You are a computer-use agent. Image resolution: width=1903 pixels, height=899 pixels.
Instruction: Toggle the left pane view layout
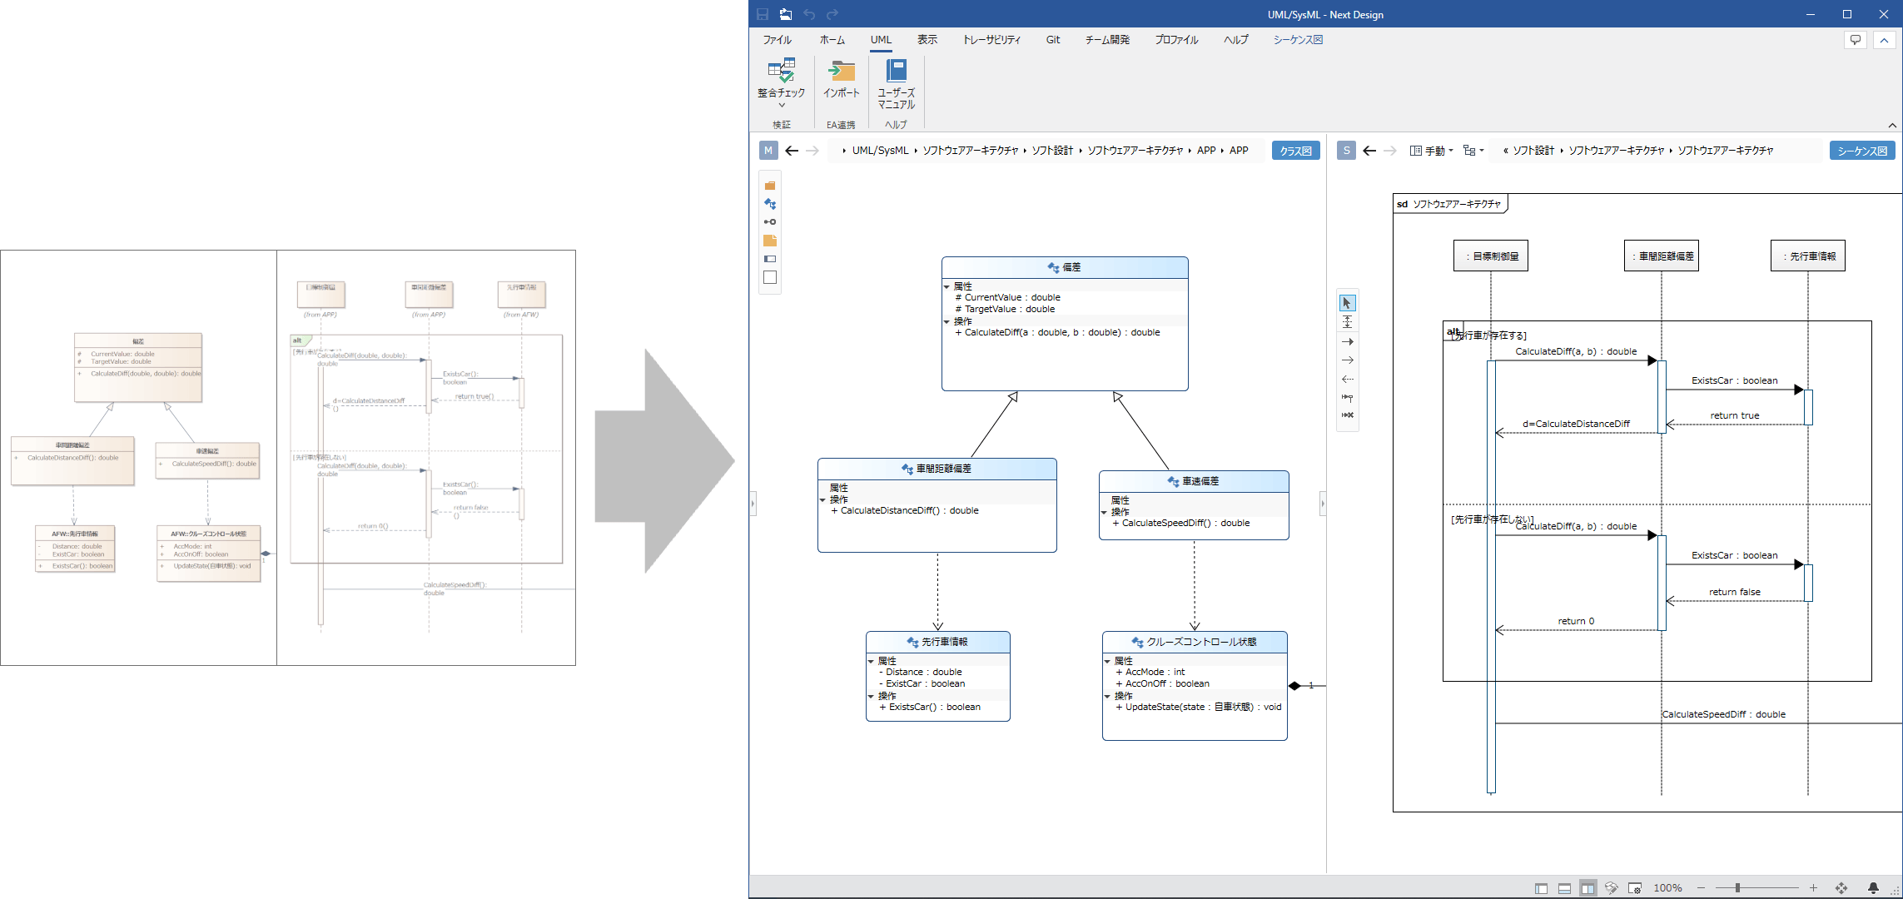pos(1541,888)
